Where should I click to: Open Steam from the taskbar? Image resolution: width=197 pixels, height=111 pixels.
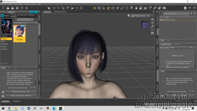click(29, 108)
